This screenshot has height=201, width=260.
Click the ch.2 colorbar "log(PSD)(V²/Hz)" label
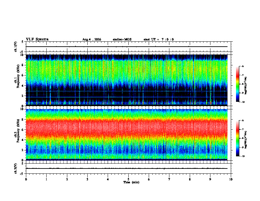pyautogui.click(x=246, y=140)
